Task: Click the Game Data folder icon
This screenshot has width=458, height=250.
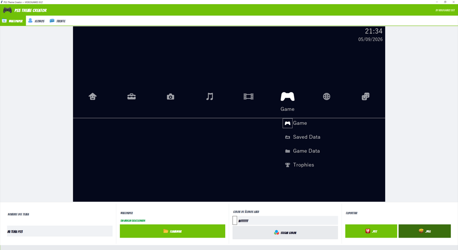Action: pos(287,151)
